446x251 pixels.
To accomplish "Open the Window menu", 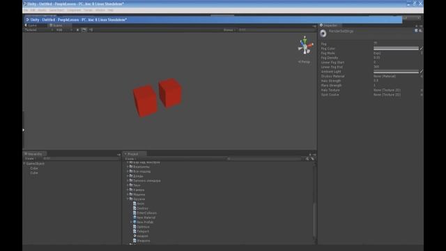I will click(100, 10).
